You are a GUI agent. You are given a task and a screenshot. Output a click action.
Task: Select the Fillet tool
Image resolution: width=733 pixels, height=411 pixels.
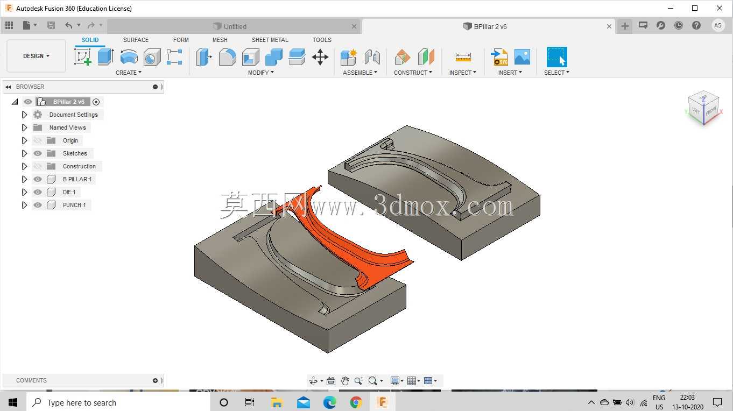coord(227,56)
